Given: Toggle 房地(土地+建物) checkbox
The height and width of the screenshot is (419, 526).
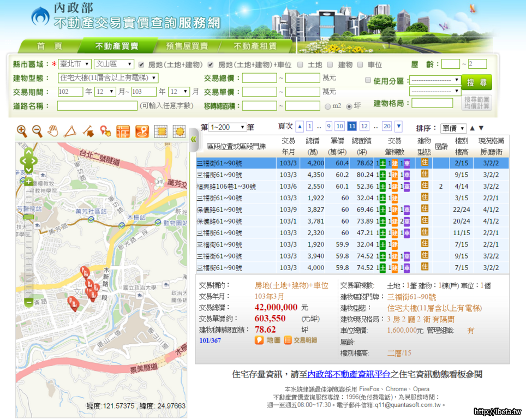Looking at the screenshot, I should click(x=141, y=64).
